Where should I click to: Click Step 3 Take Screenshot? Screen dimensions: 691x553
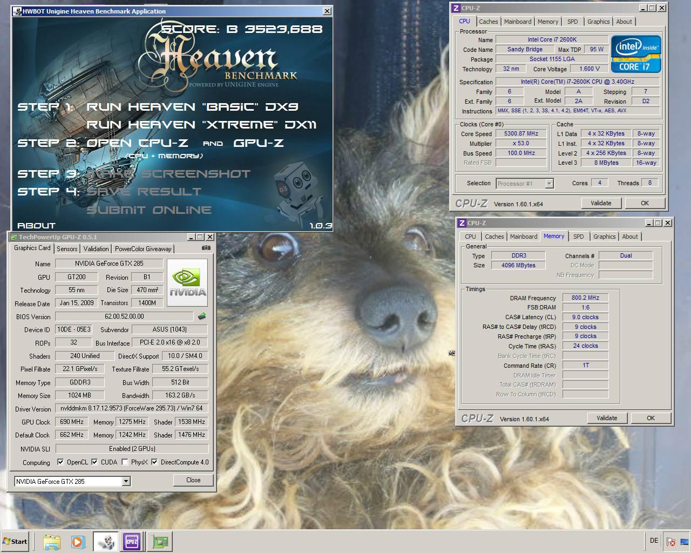pyautogui.click(x=168, y=174)
